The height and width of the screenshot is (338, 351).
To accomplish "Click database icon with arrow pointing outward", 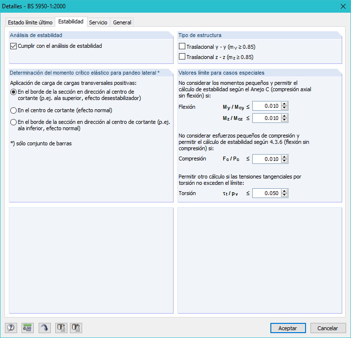I will (x=61, y=328).
